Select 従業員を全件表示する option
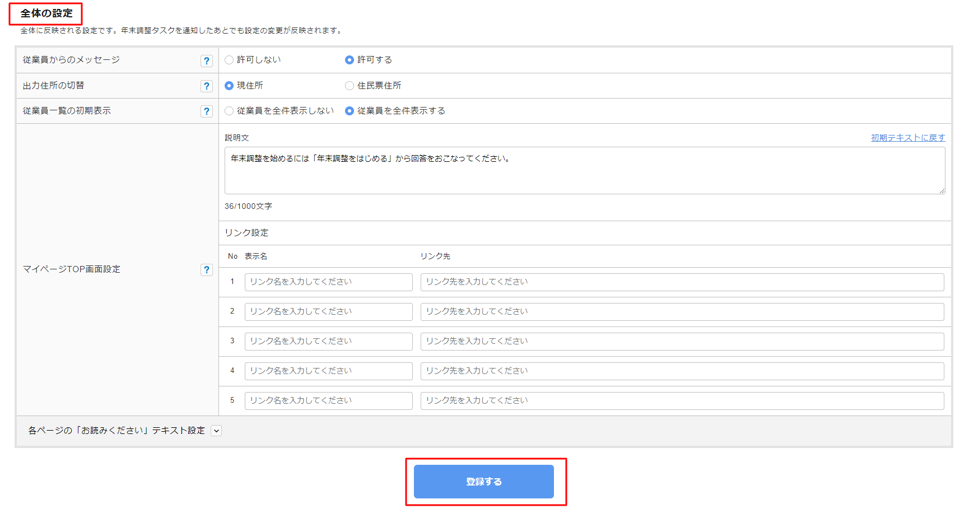 [x=350, y=111]
